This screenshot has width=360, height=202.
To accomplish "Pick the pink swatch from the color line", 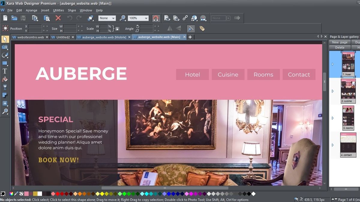I will (26, 194).
